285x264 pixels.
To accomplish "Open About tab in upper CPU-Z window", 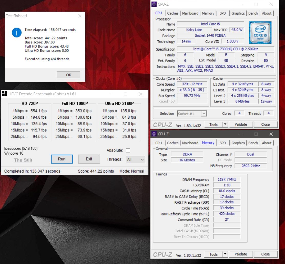I will 267,13.
